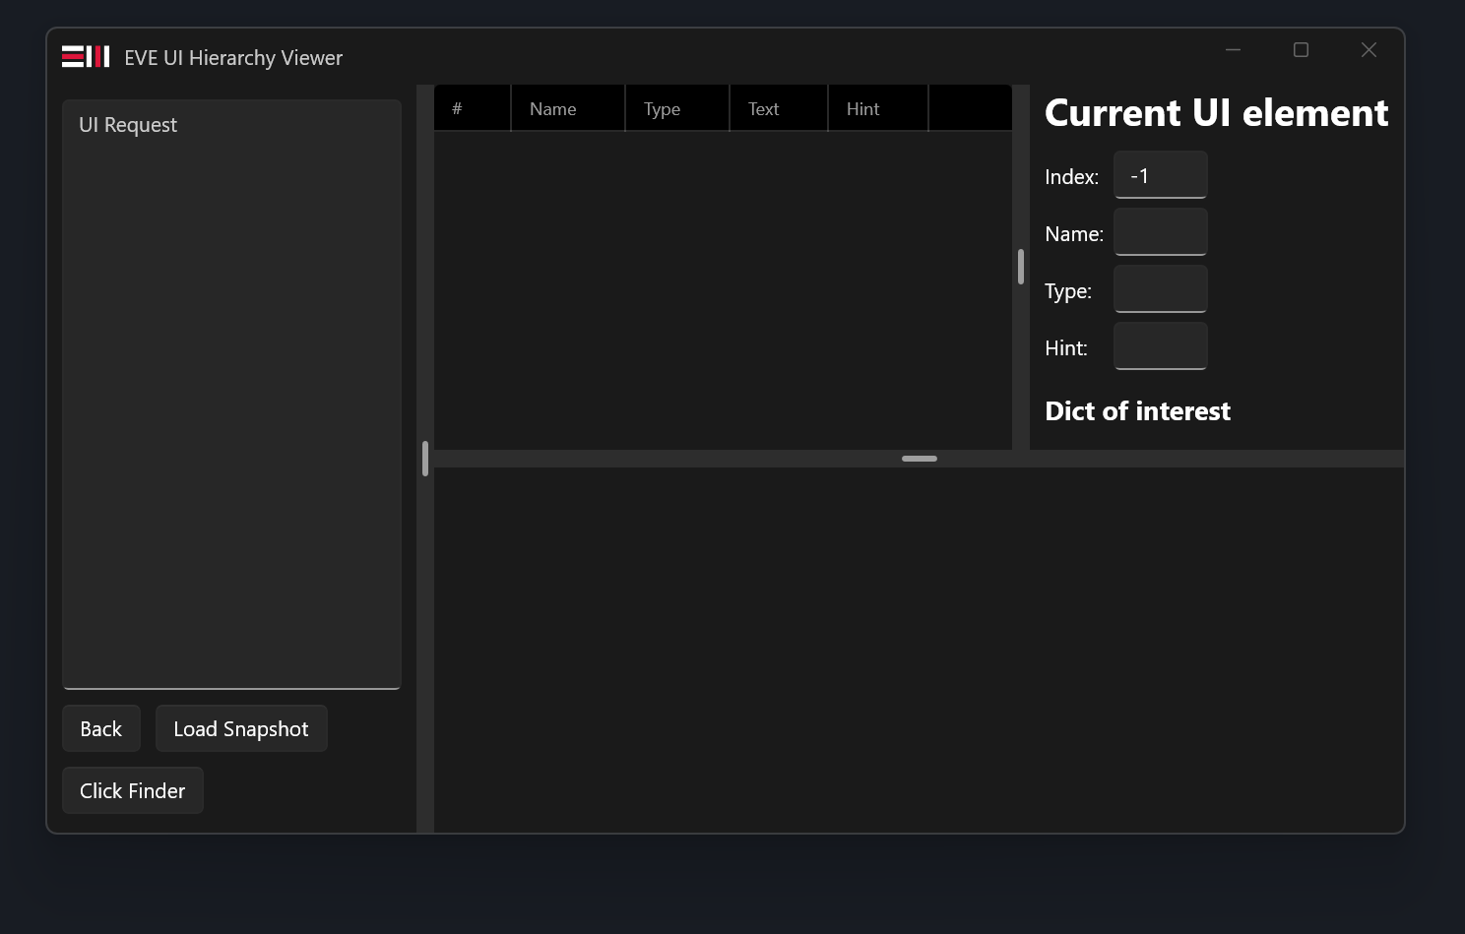Open the Click Finder
This screenshot has height=934, width=1465.
[132, 790]
